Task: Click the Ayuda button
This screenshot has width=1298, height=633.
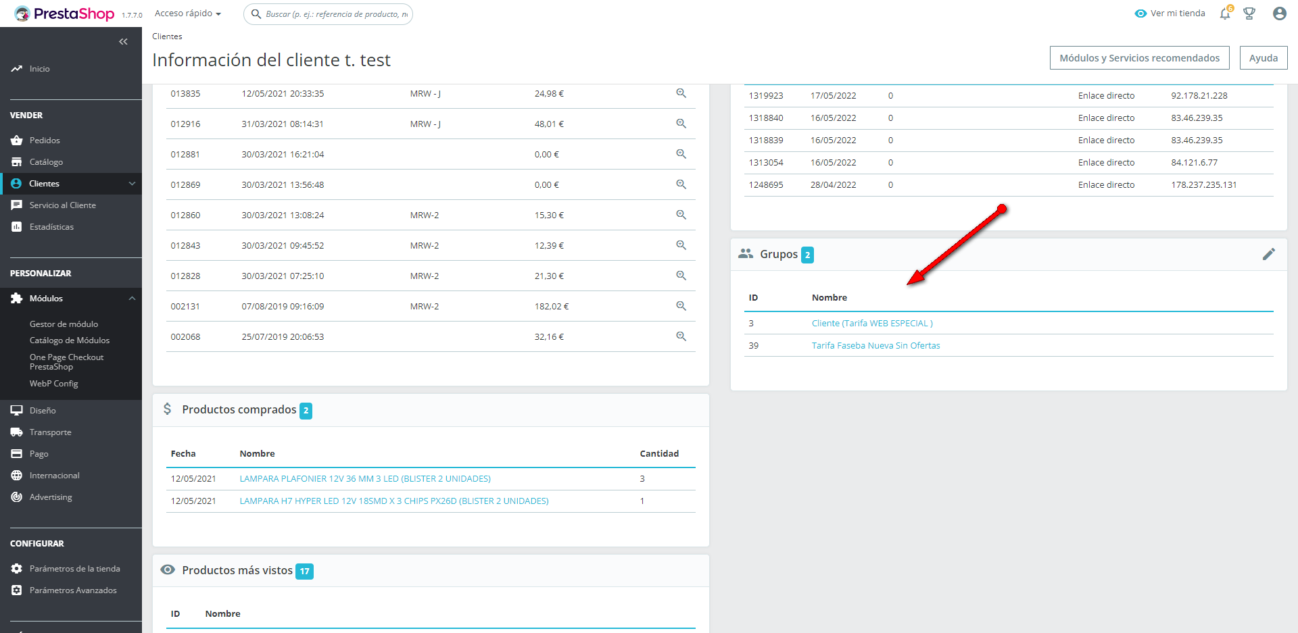Action: click(x=1264, y=58)
